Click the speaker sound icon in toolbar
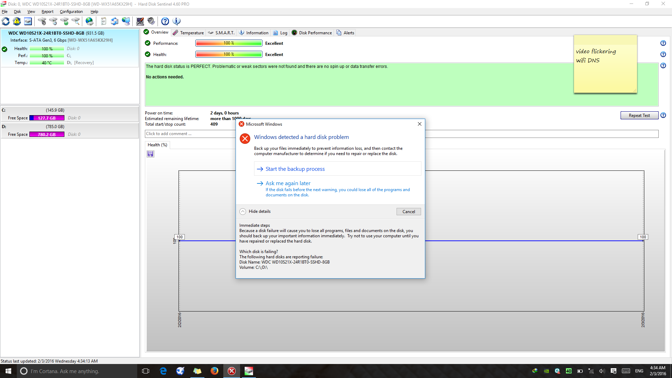 151,21
